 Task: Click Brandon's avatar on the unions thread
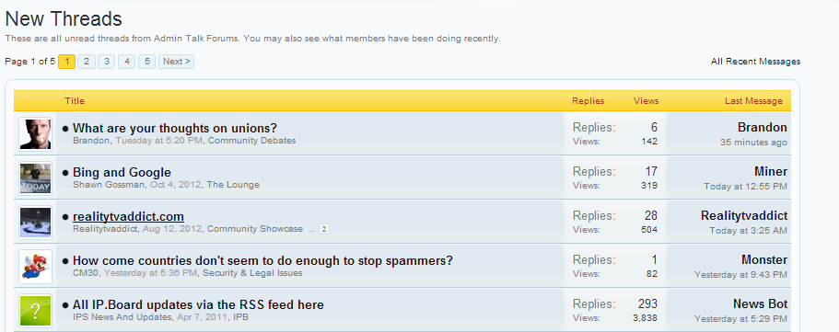point(35,133)
